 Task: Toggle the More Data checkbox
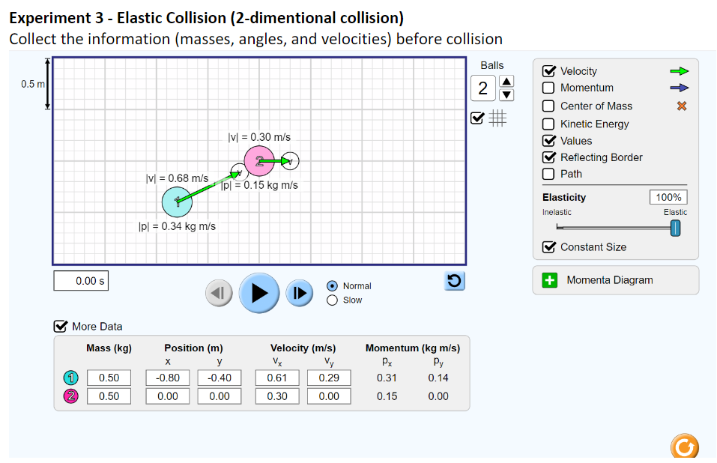pos(59,326)
